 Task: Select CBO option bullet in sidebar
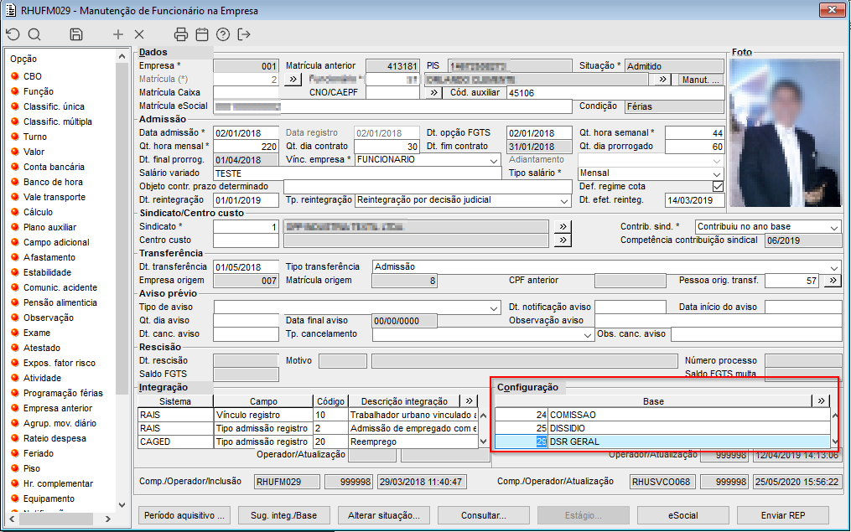click(15, 76)
